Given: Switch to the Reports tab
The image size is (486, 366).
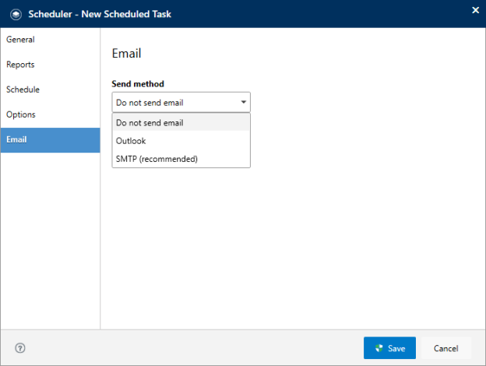Looking at the screenshot, I should (50, 65).
